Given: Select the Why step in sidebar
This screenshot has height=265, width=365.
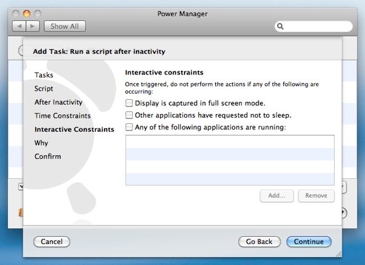Looking at the screenshot, I should 41,143.
